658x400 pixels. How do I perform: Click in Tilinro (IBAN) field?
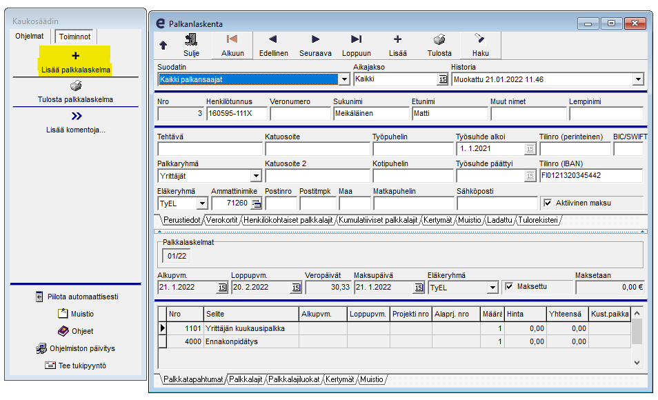pyautogui.click(x=591, y=176)
